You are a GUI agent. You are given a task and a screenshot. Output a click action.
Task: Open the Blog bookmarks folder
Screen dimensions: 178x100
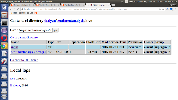[x=22, y=13]
